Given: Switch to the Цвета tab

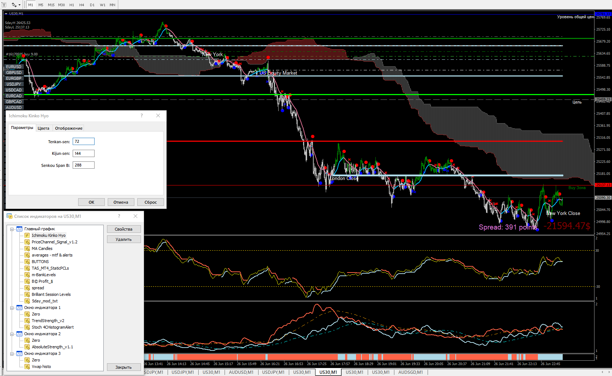Looking at the screenshot, I should [43, 128].
